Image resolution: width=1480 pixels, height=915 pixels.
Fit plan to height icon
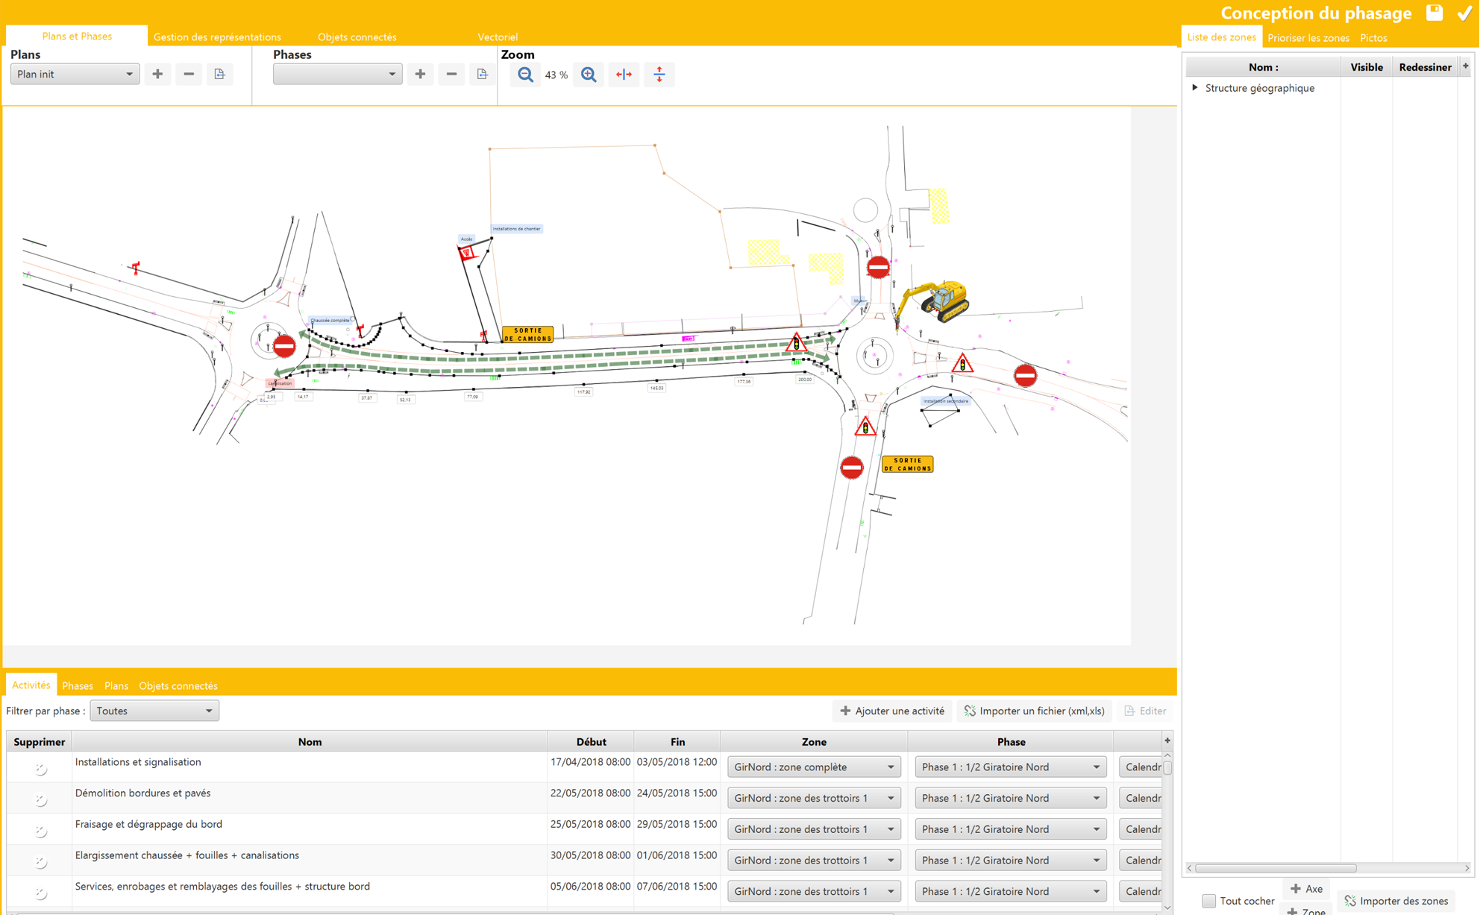659,75
